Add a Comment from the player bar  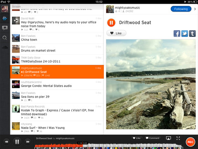(x=153, y=138)
